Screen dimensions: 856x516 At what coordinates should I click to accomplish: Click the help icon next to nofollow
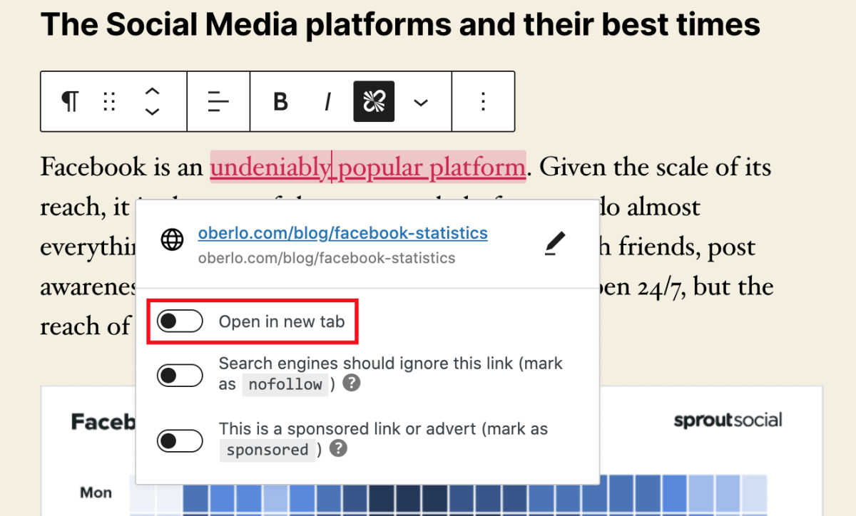coord(350,383)
